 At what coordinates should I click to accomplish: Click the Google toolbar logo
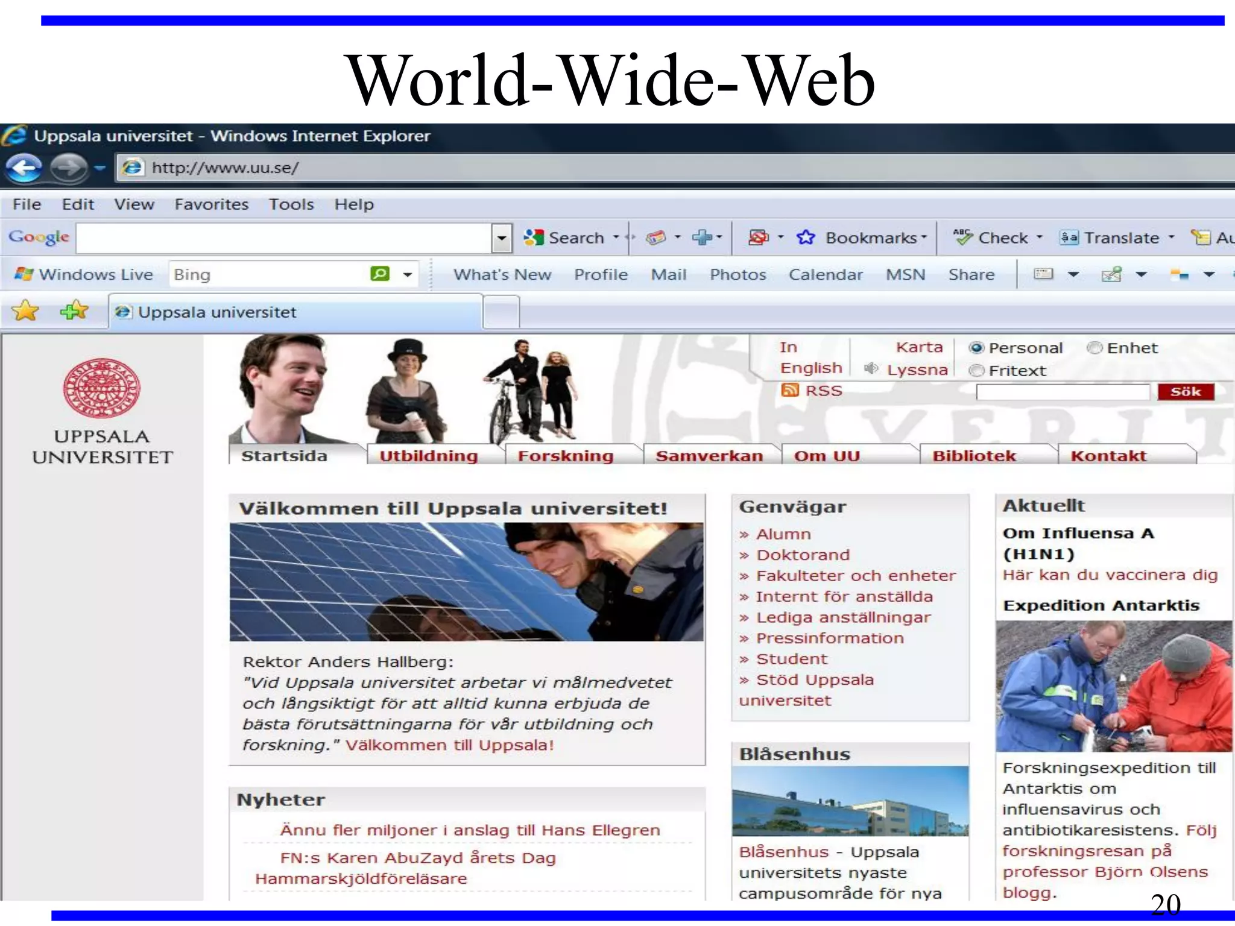click(39, 237)
